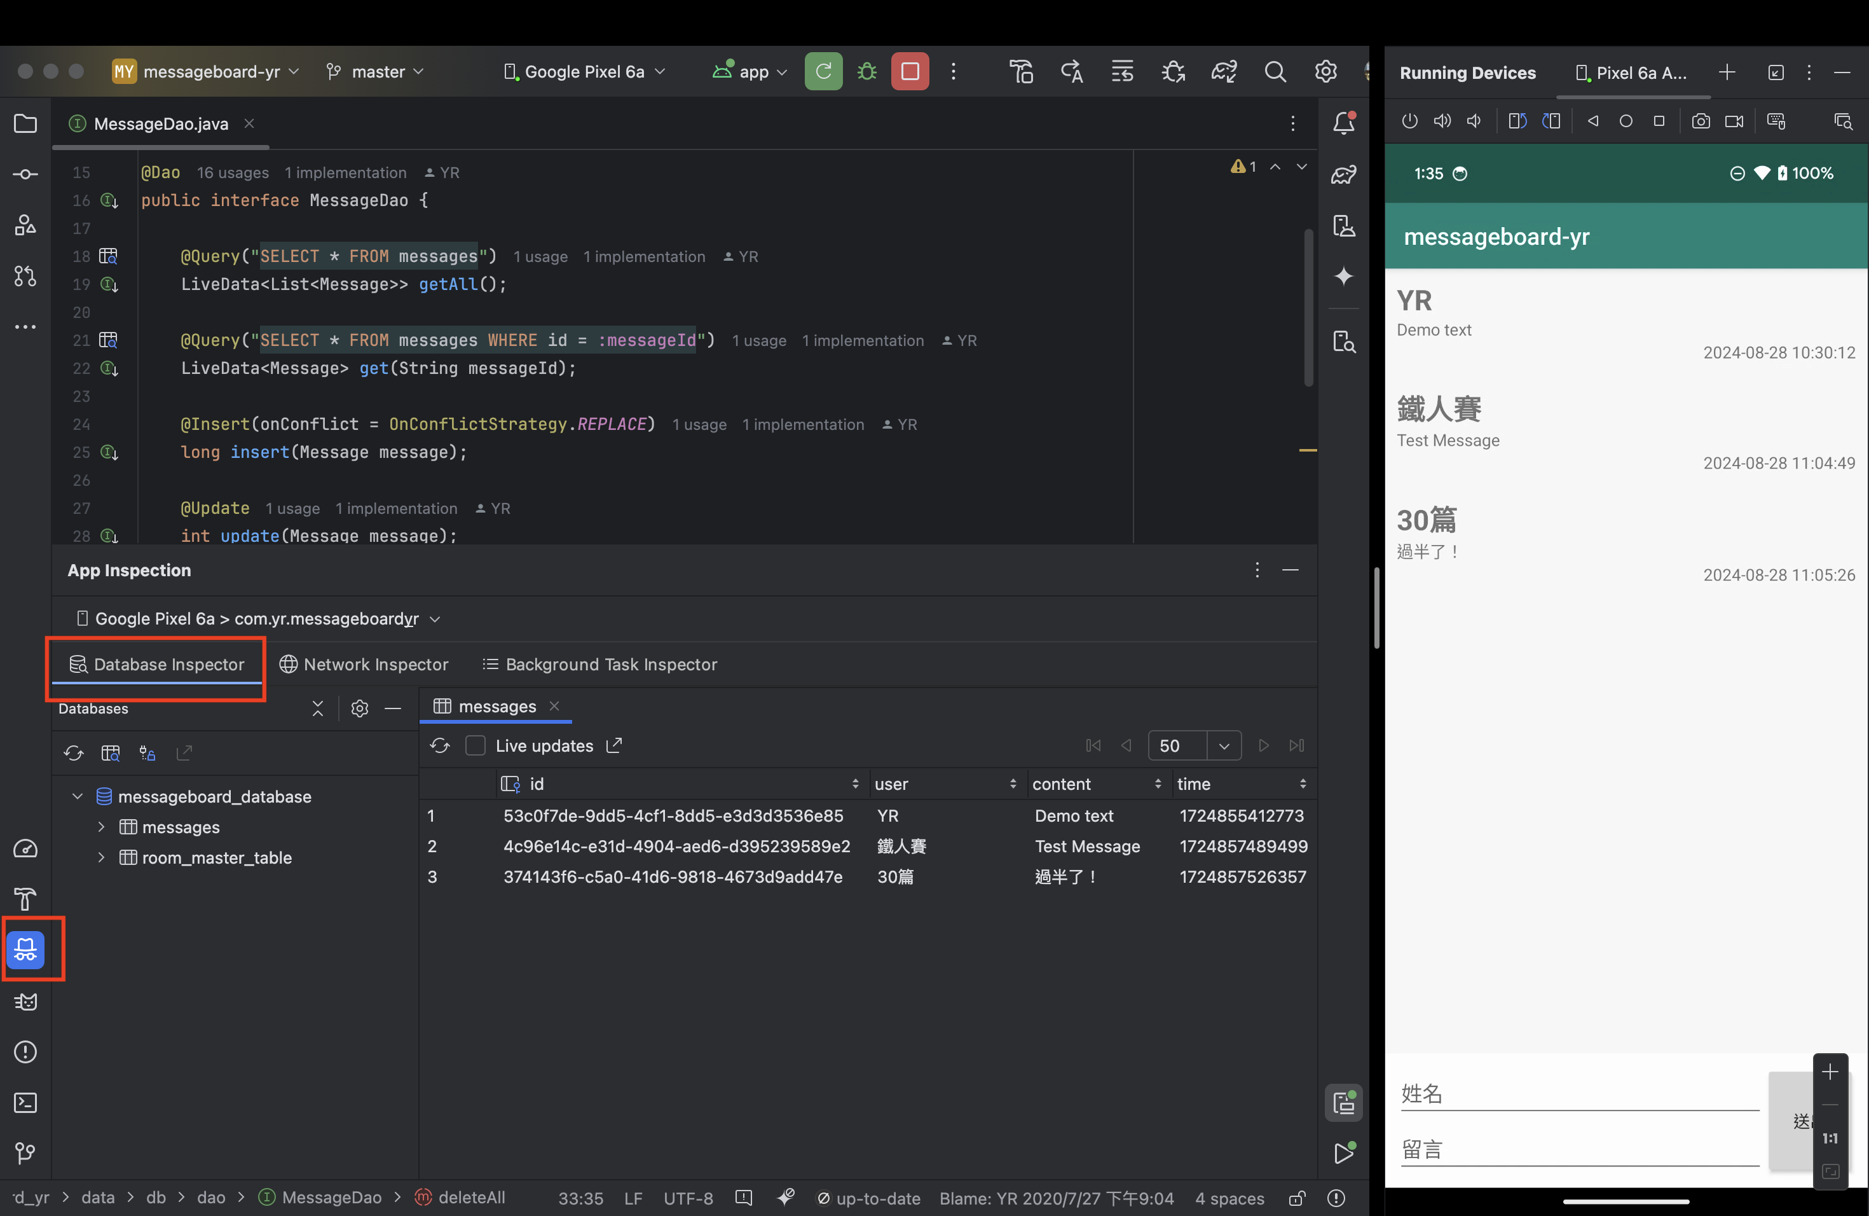
Task: Switch to the Network Inspector tab
Action: 364,665
